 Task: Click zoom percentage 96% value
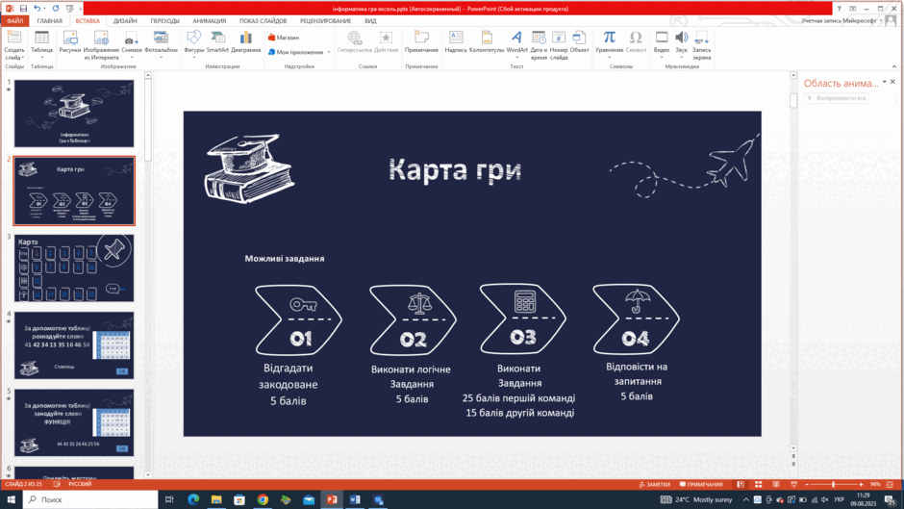point(875,484)
